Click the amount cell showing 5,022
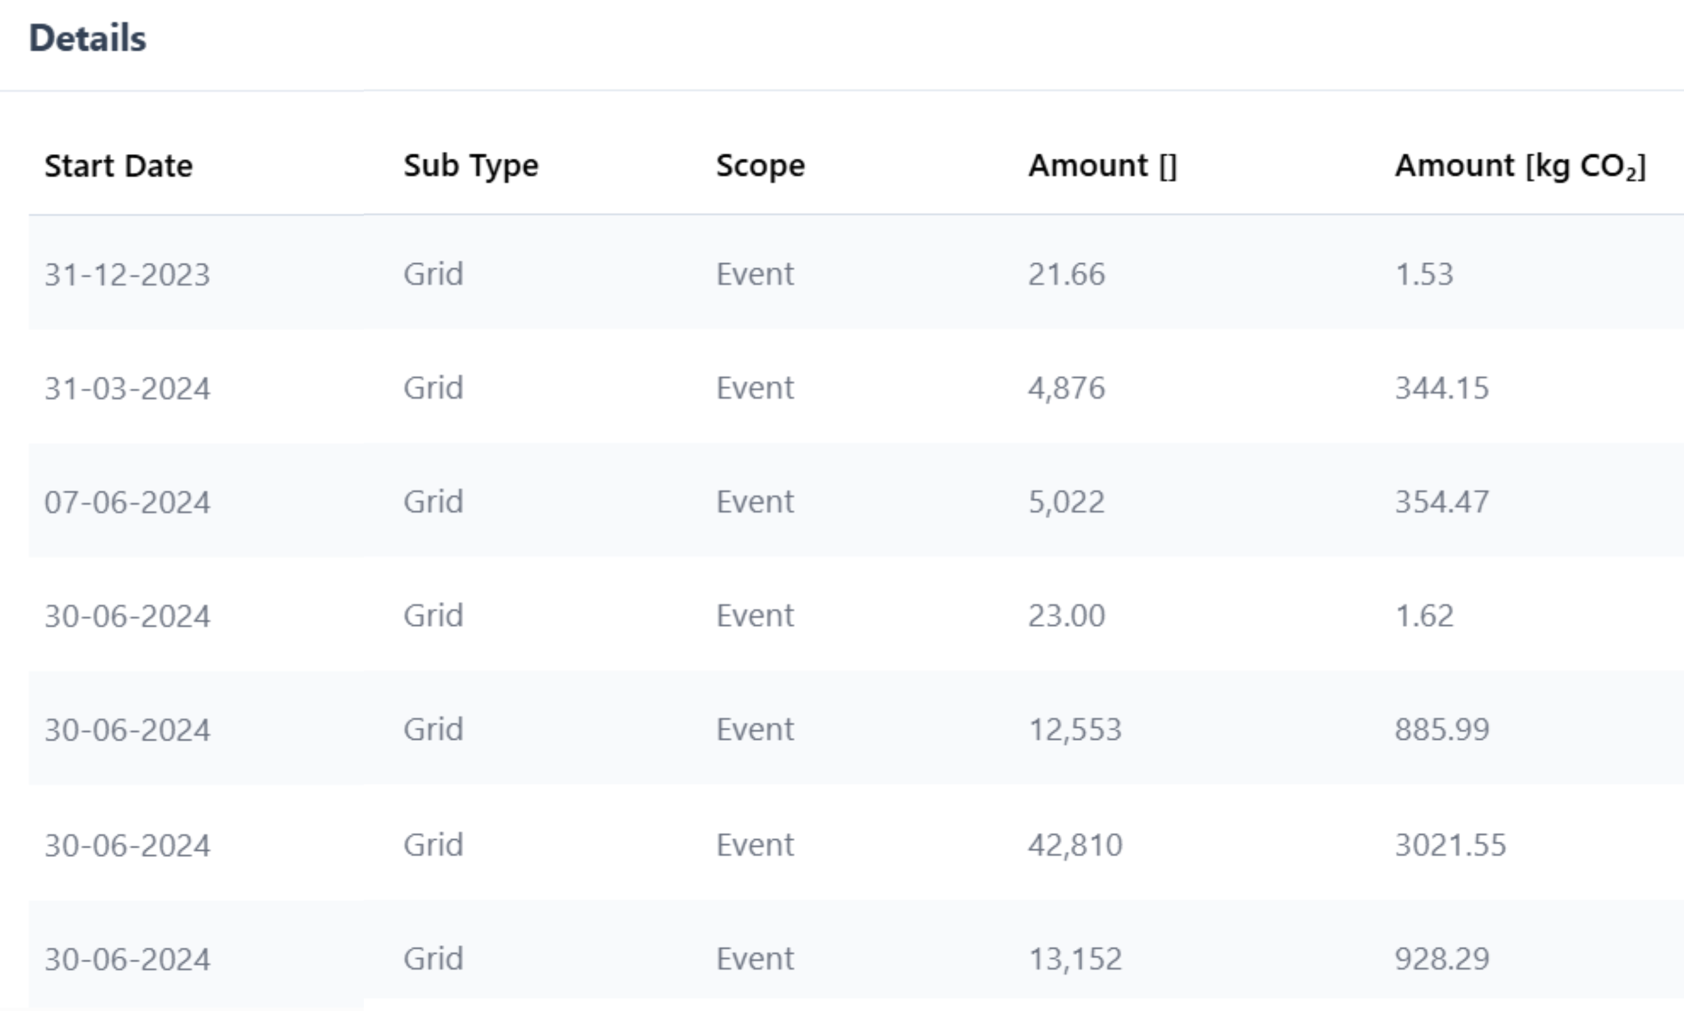The height and width of the screenshot is (1011, 1684). coord(1066,502)
